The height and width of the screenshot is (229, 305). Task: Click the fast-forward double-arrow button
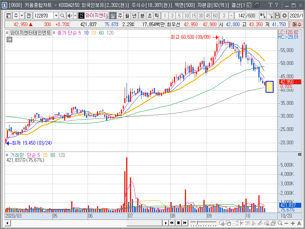click(x=185, y=223)
